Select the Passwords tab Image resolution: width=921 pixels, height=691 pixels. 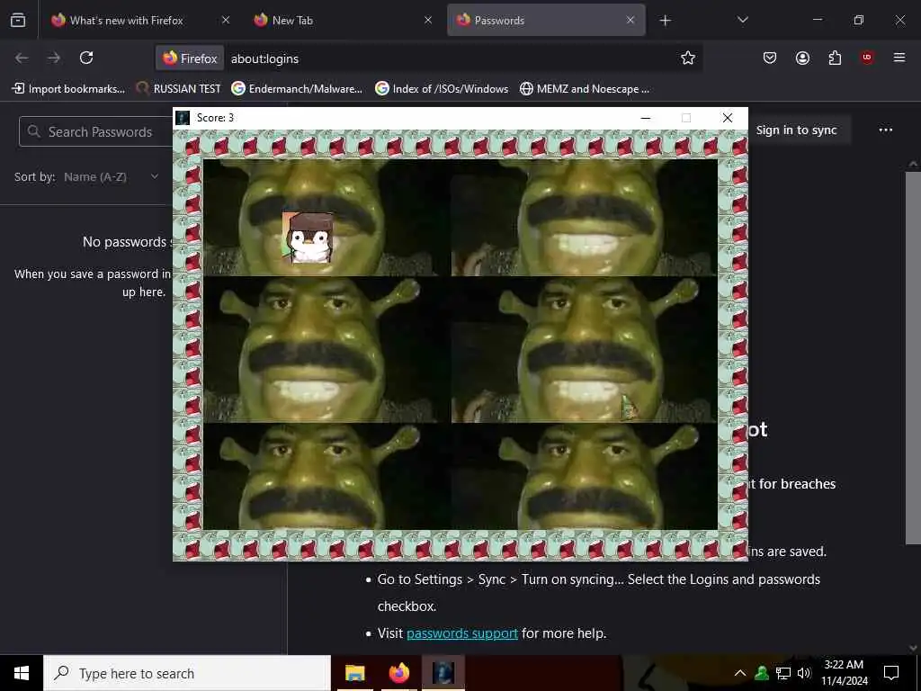pyautogui.click(x=546, y=21)
